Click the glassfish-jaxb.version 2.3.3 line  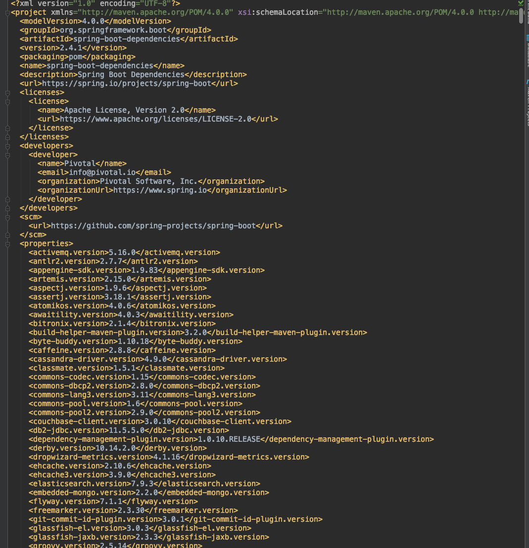[x=149, y=538]
